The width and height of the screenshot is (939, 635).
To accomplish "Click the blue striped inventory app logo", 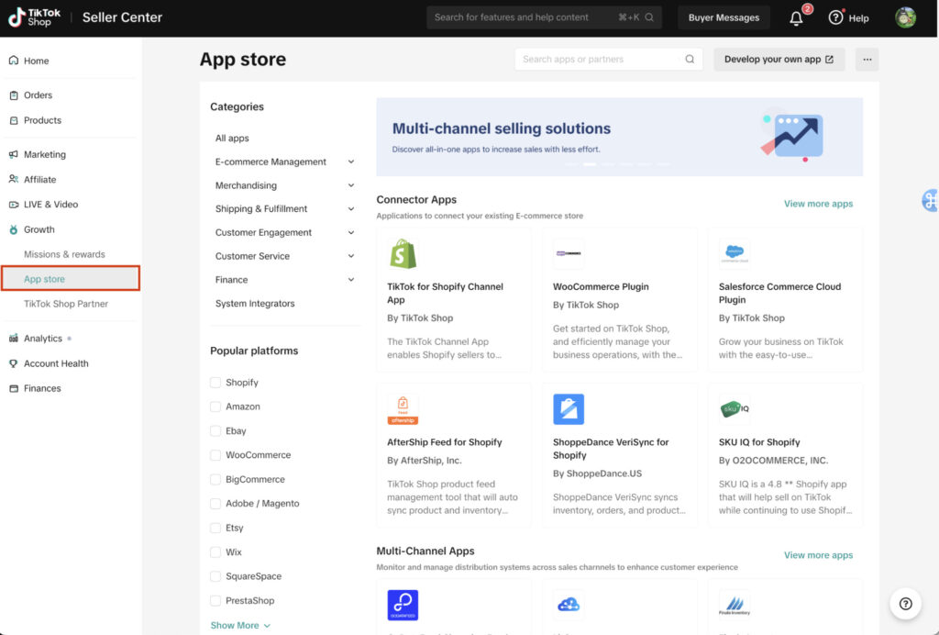I will click(x=735, y=605).
